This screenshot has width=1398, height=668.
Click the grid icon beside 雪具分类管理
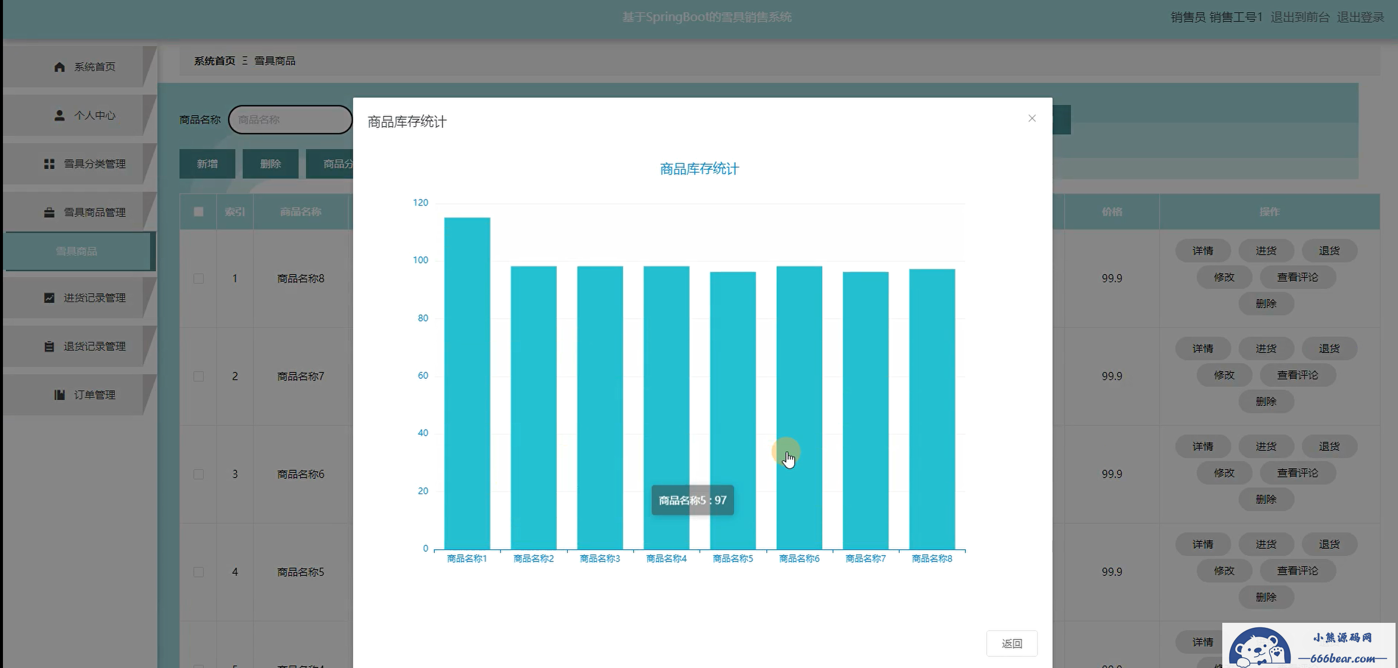(x=50, y=164)
